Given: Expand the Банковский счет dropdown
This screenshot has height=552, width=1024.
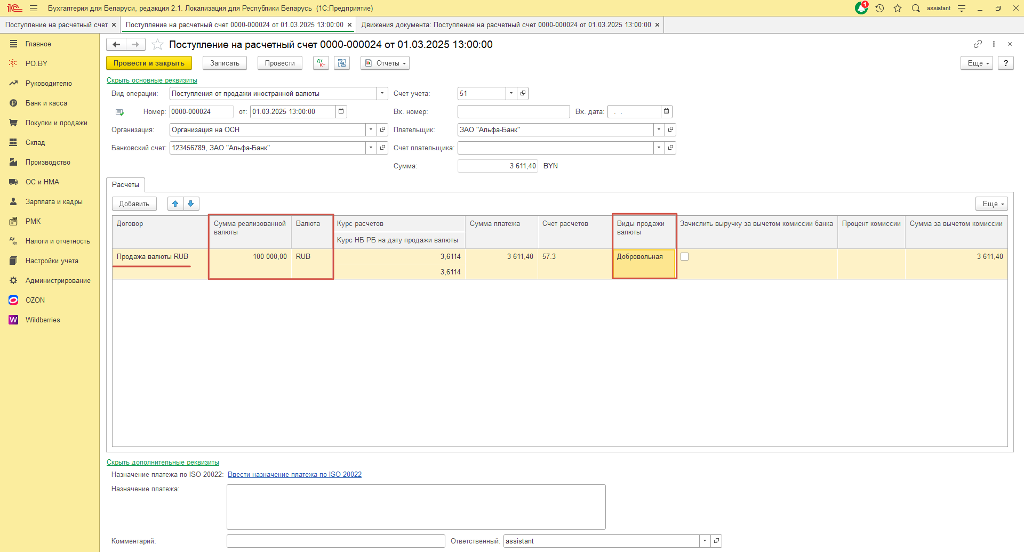Looking at the screenshot, I should click(371, 148).
